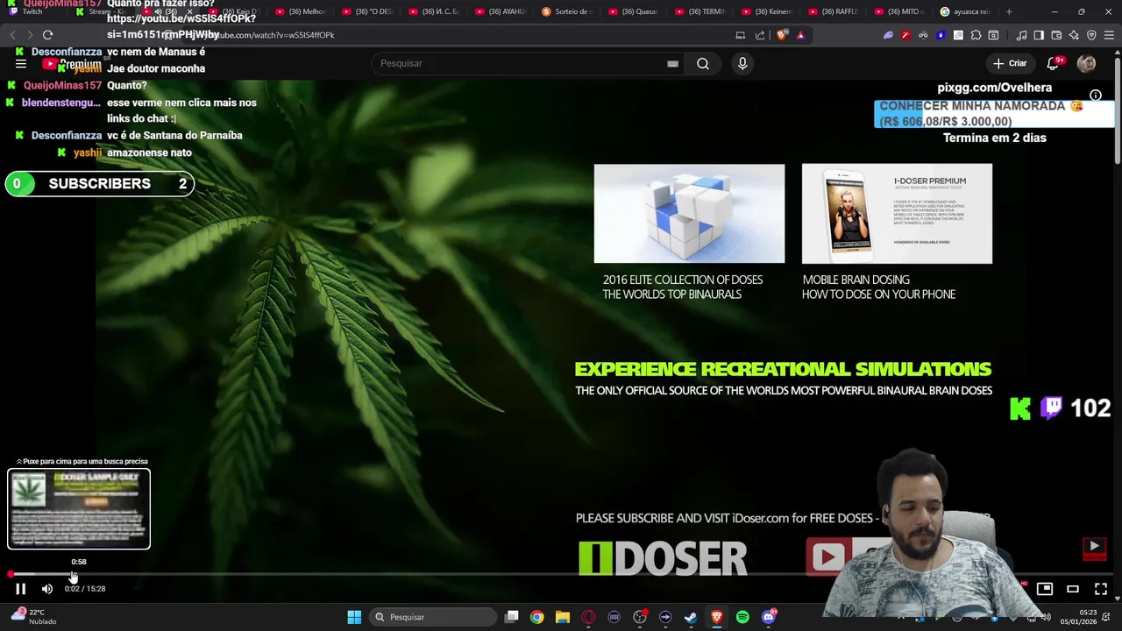Screen dimensions: 1122x631
Task: Click the Brave Rewards triangle icon
Action: 800,35
